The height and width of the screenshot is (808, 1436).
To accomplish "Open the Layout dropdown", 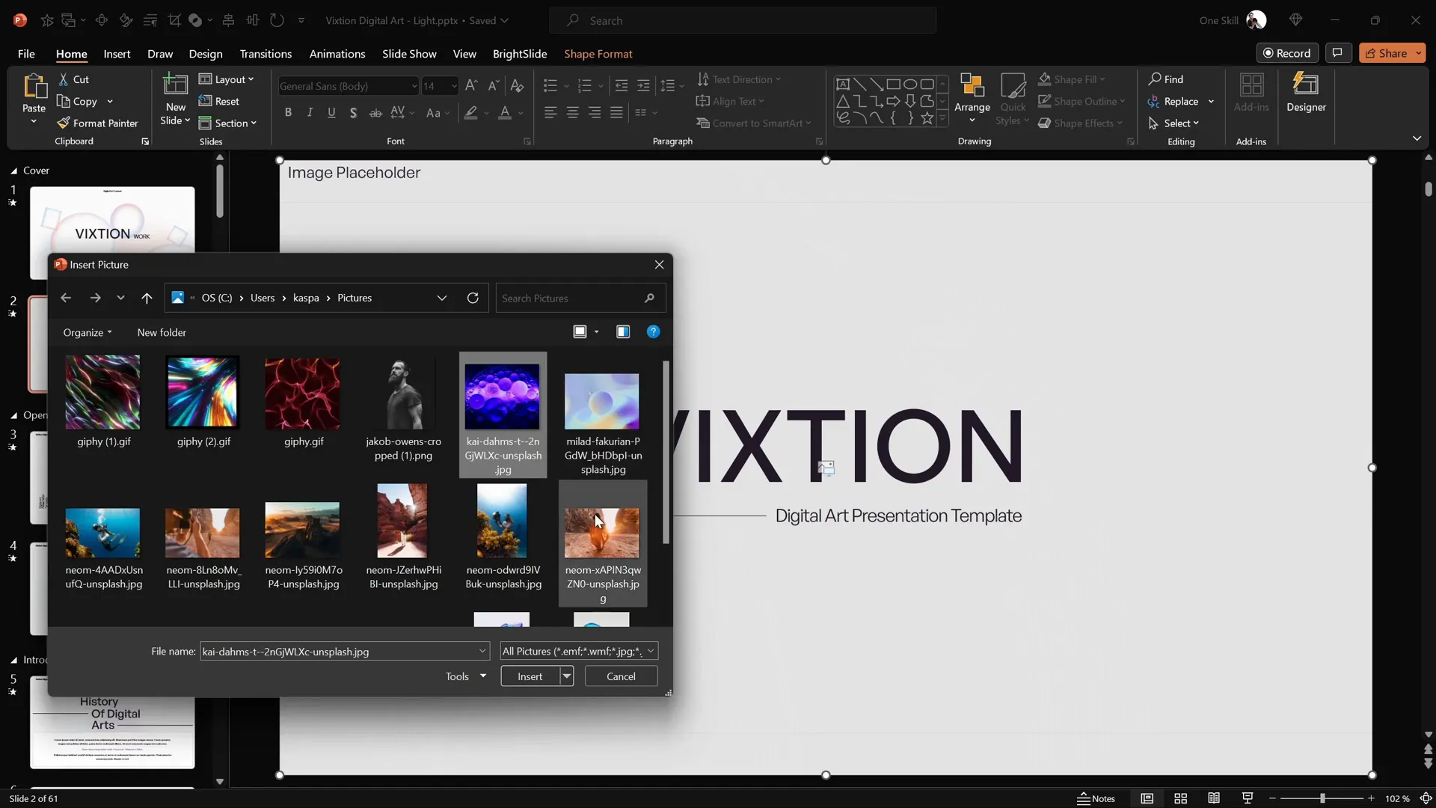I will tap(227, 79).
